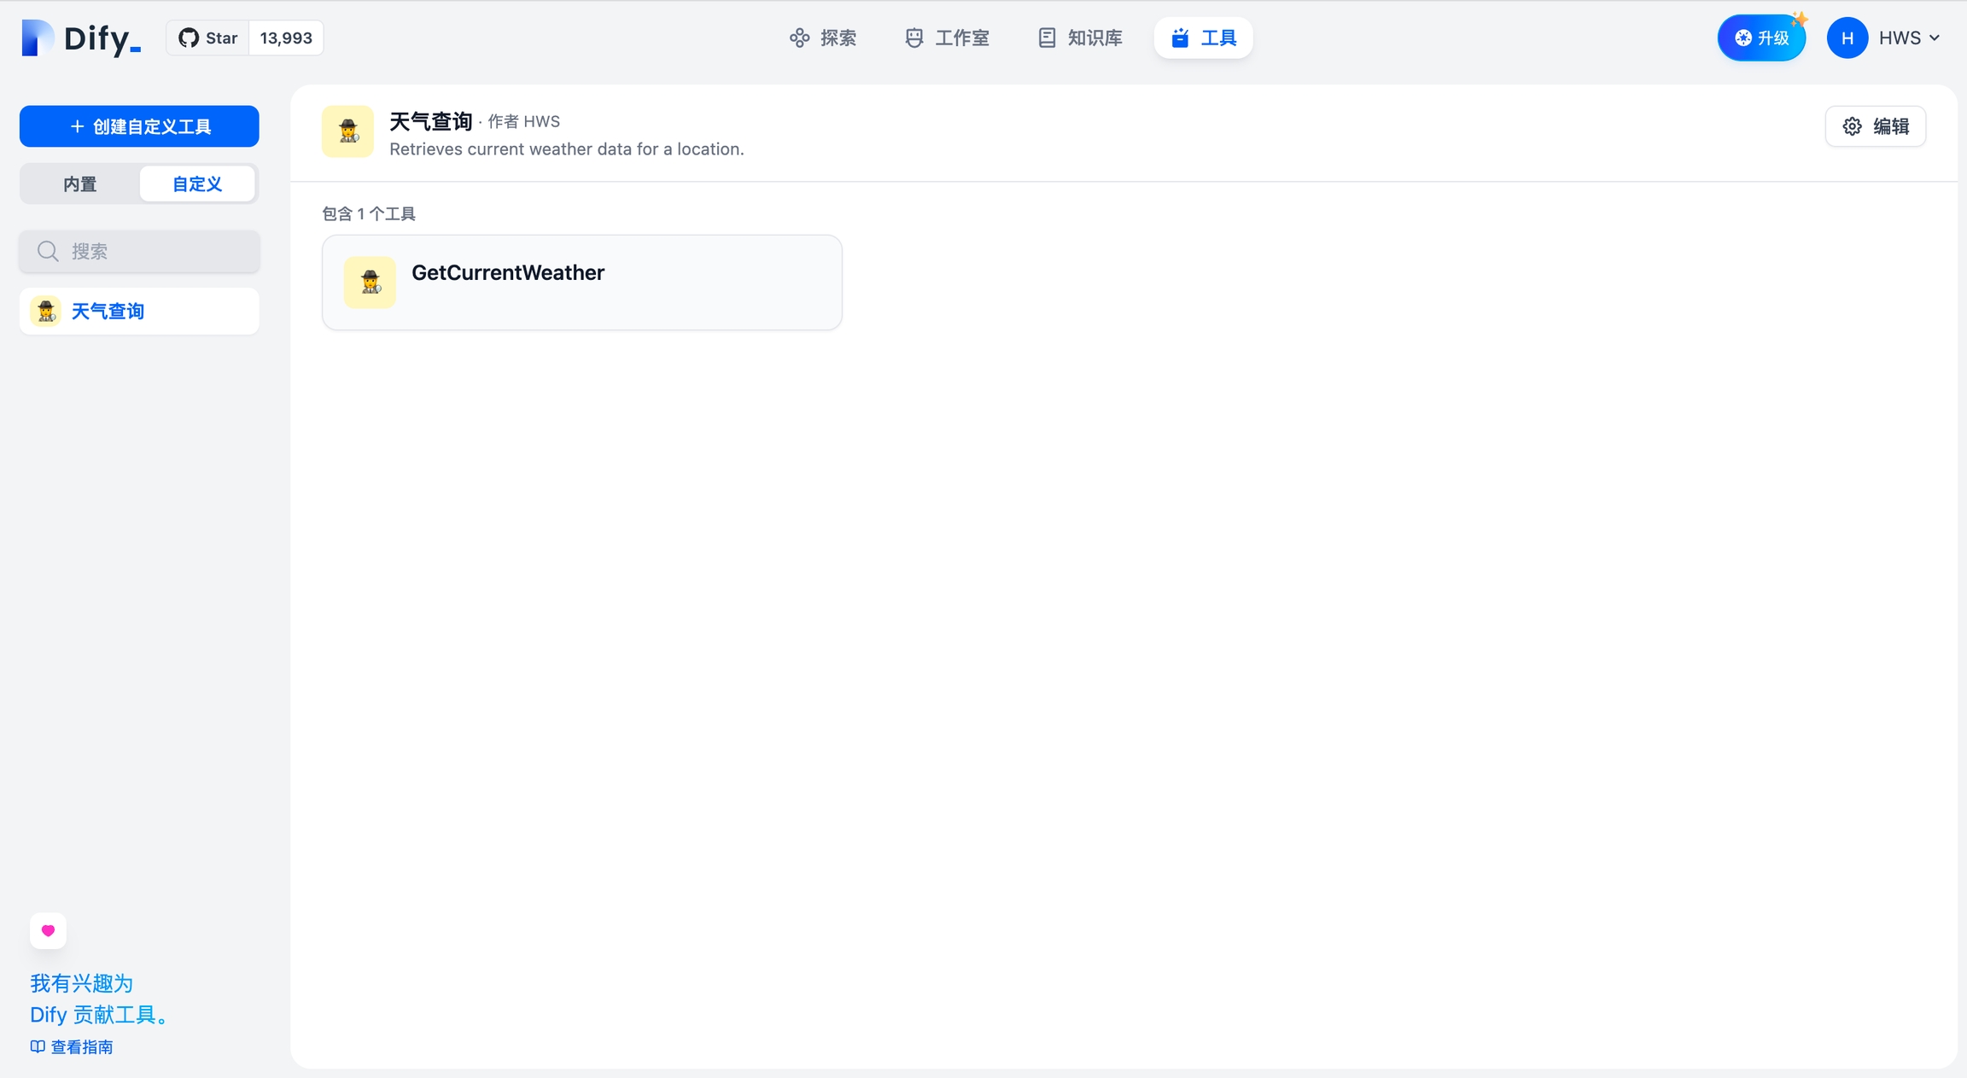The height and width of the screenshot is (1078, 1967).
Task: Click the Dify logo
Action: [x=81, y=38]
